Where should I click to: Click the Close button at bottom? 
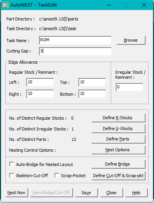[x=112, y=193]
